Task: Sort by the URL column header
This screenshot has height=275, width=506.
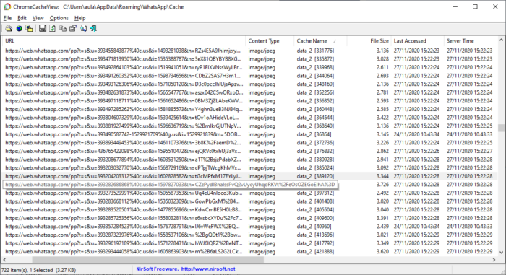Action: click(x=124, y=41)
